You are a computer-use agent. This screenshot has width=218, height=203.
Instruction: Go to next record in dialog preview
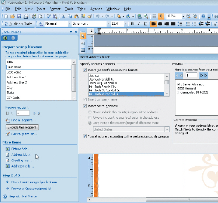(x=201, y=75)
